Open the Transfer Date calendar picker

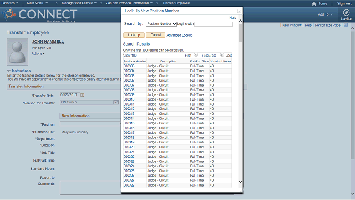[x=83, y=95]
